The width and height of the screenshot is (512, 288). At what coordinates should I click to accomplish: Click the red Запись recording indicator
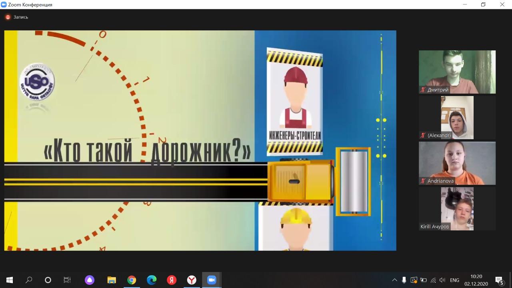point(8,17)
